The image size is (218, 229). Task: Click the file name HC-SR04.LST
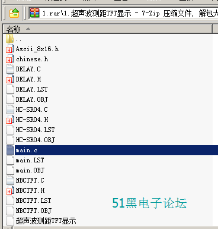(x=35, y=130)
